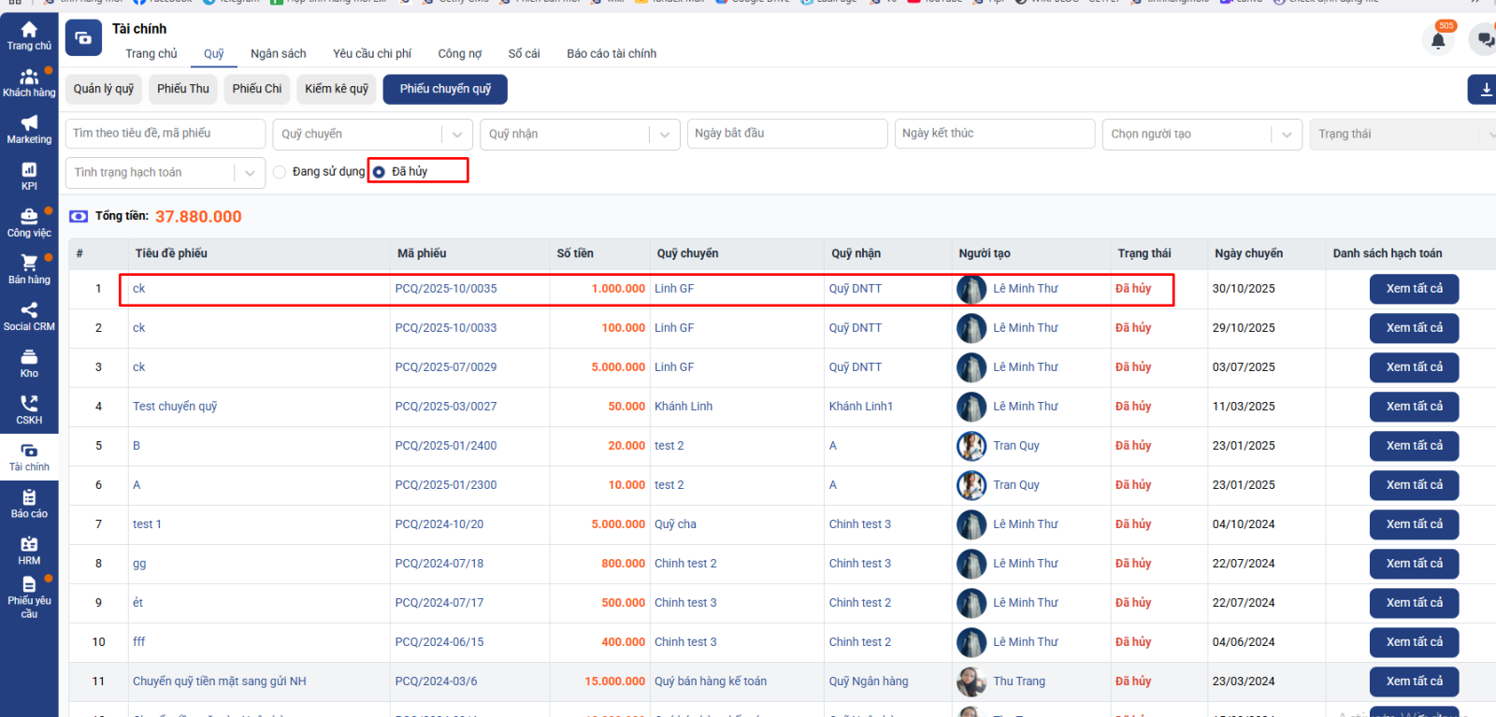This screenshot has height=717, width=1496.
Task: Open Trang chủ from the sidebar
Action: pyautogui.click(x=29, y=36)
